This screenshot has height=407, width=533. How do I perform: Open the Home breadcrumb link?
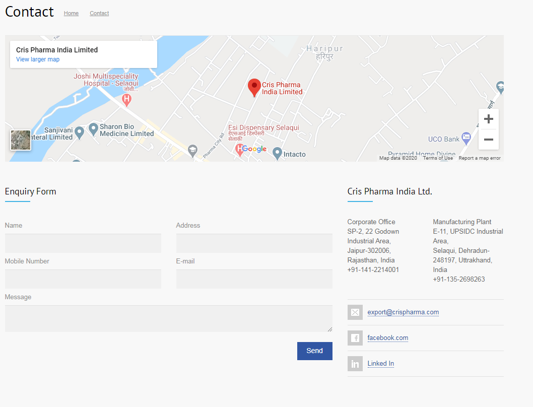tap(71, 13)
